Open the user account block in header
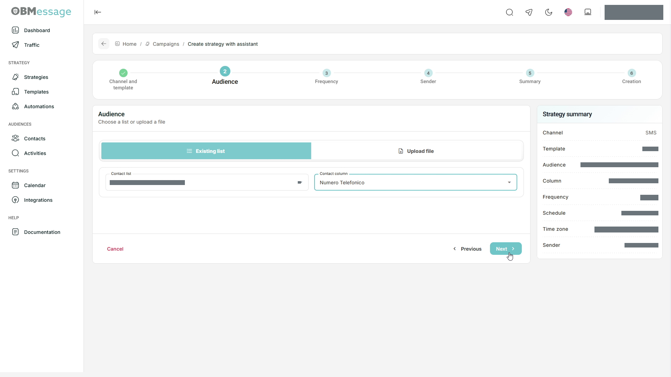This screenshot has width=671, height=377. pos(634,12)
